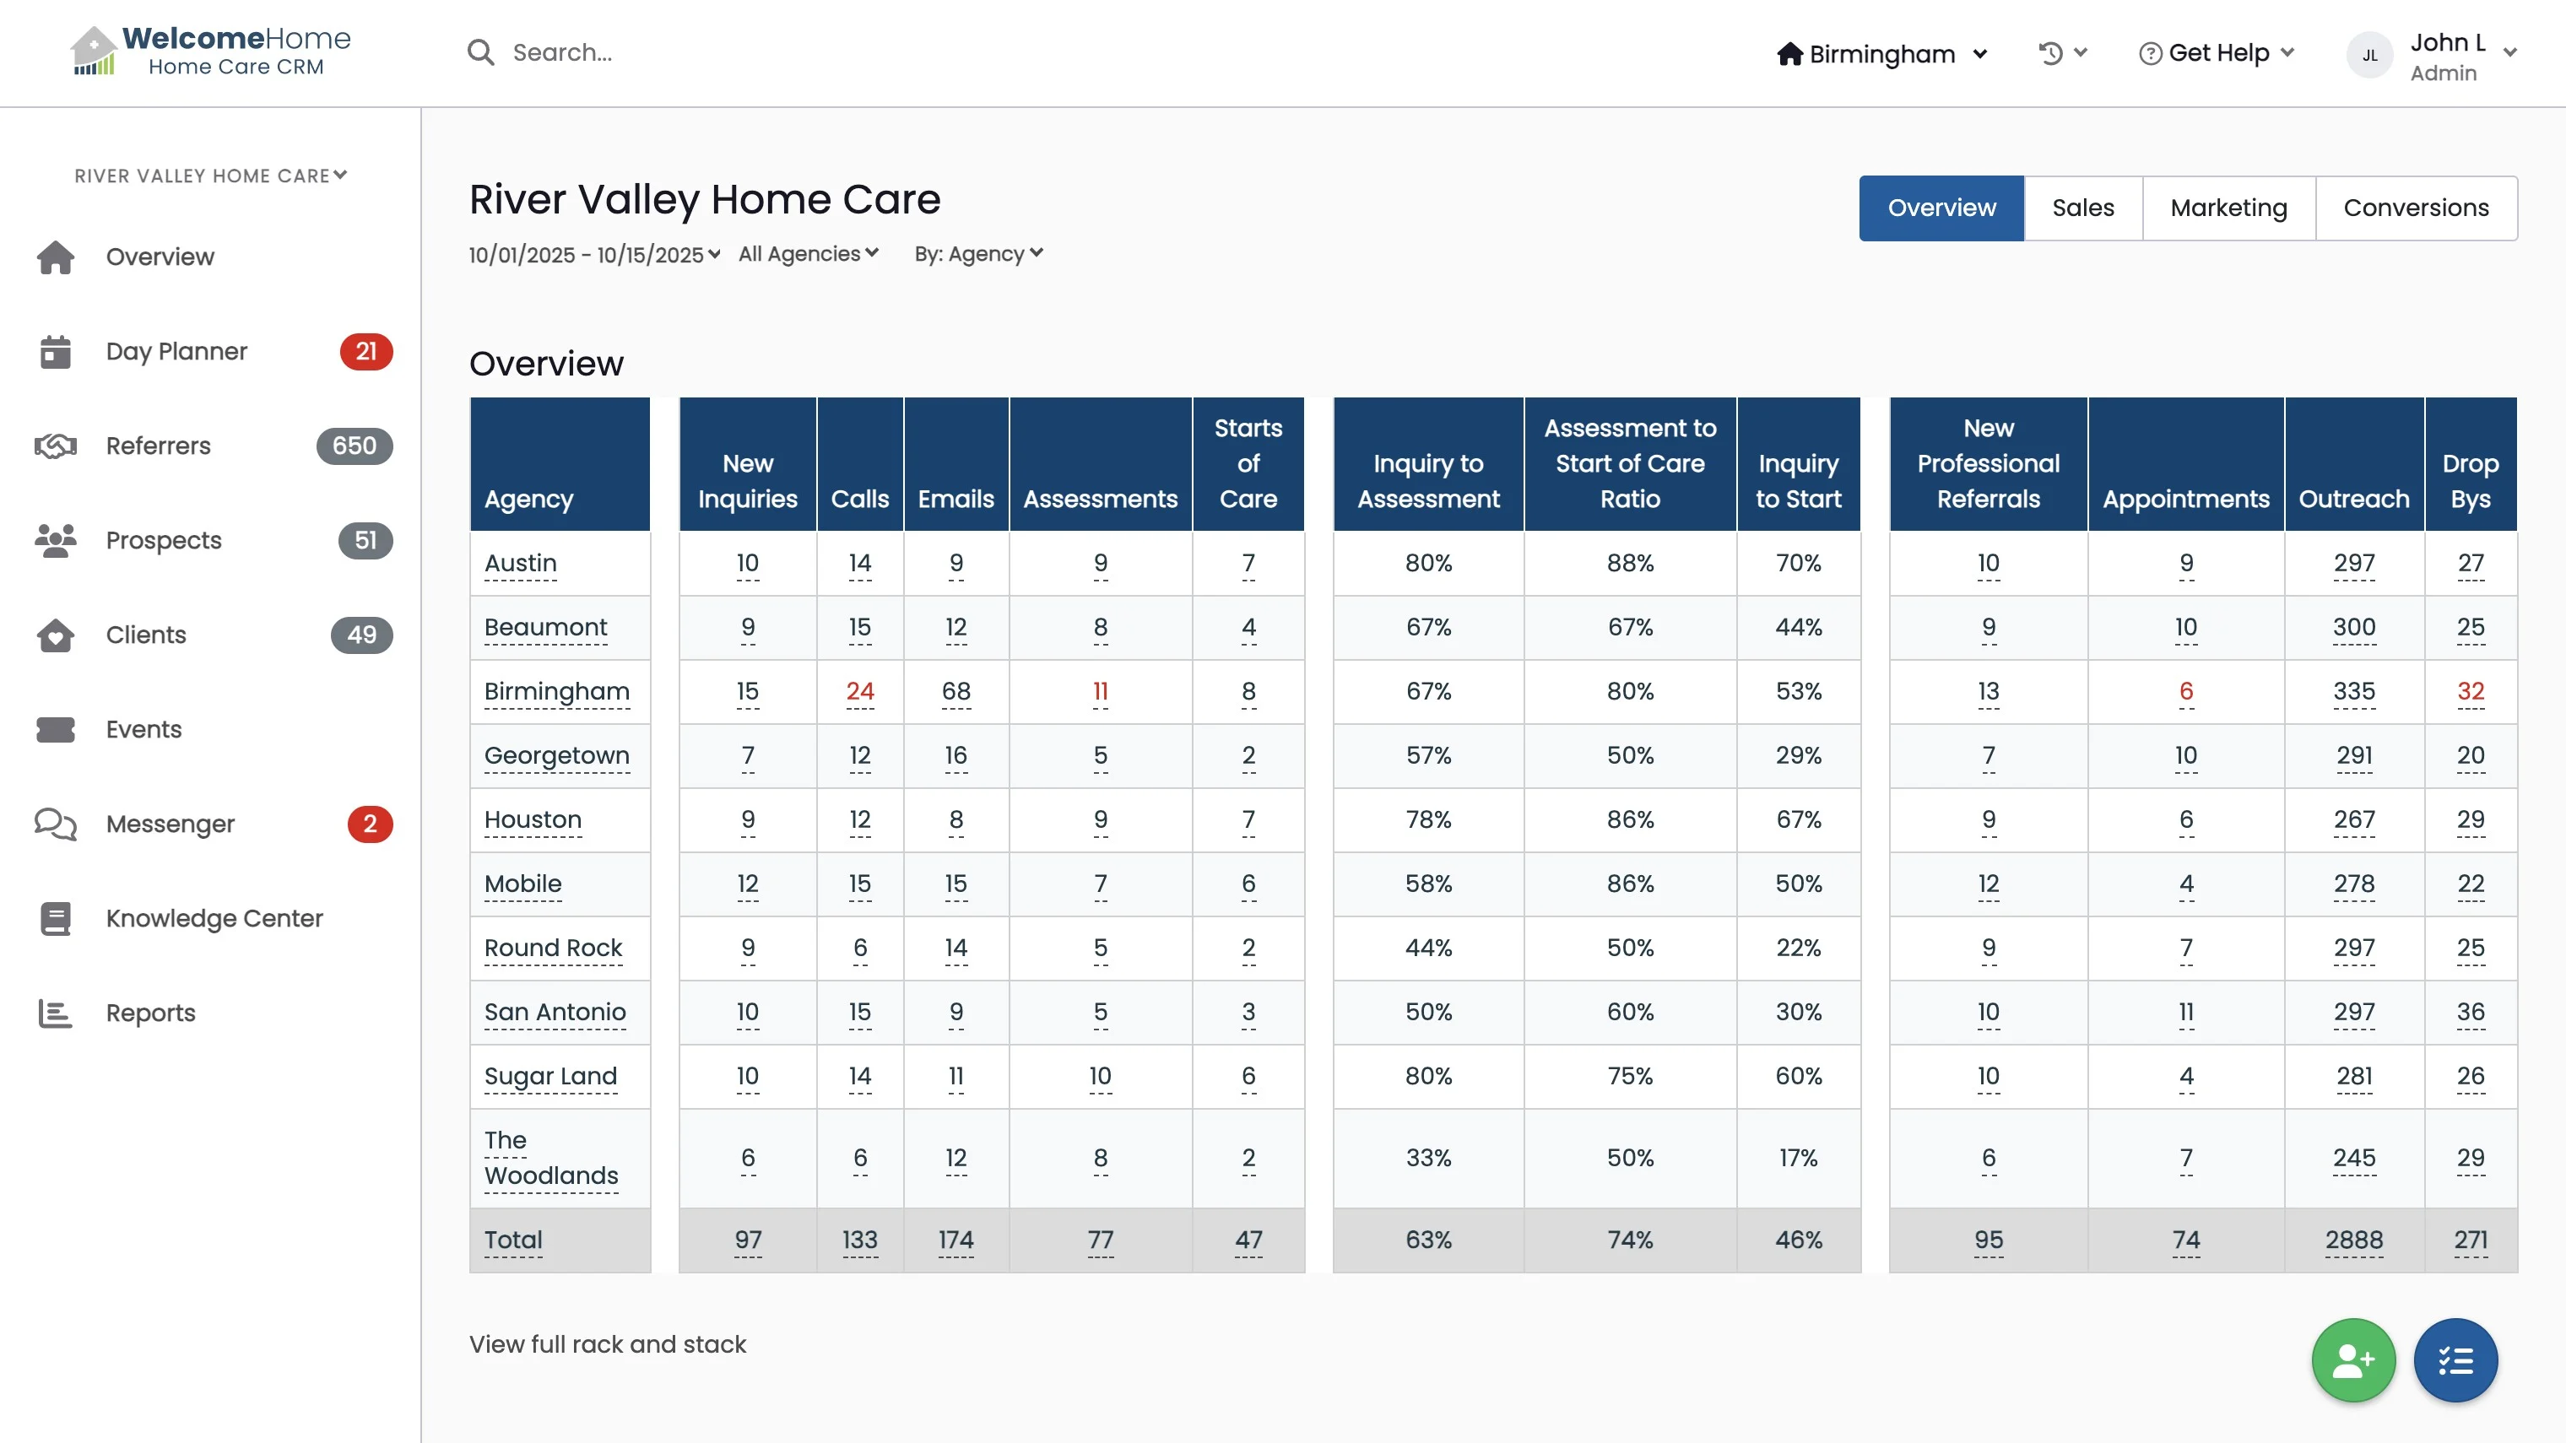Open the By: Agency grouping dropdown
This screenshot has height=1443, width=2566.
[978, 254]
